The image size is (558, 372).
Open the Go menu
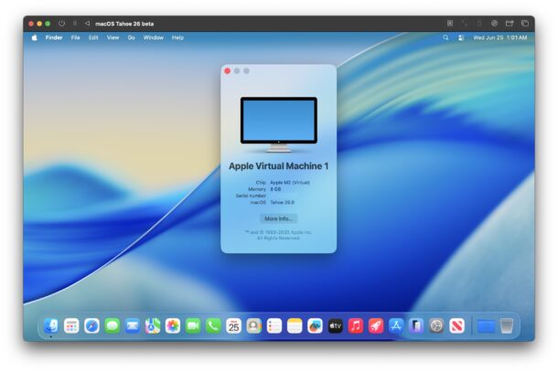point(131,37)
